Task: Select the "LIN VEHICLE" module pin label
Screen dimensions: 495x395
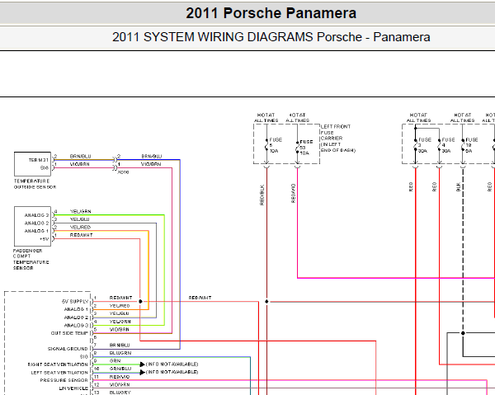Action: click(73, 388)
